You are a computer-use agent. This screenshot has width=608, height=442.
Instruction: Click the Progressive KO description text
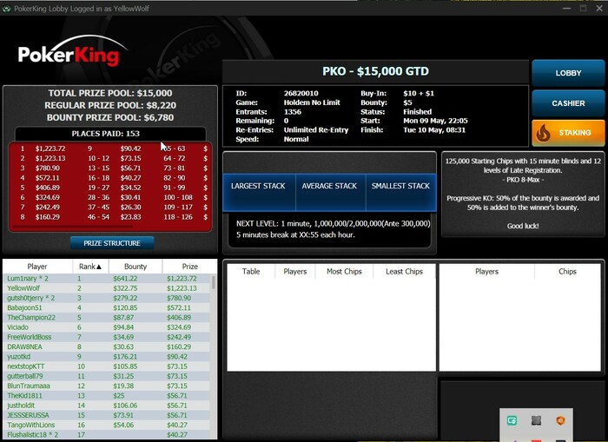coord(523,203)
